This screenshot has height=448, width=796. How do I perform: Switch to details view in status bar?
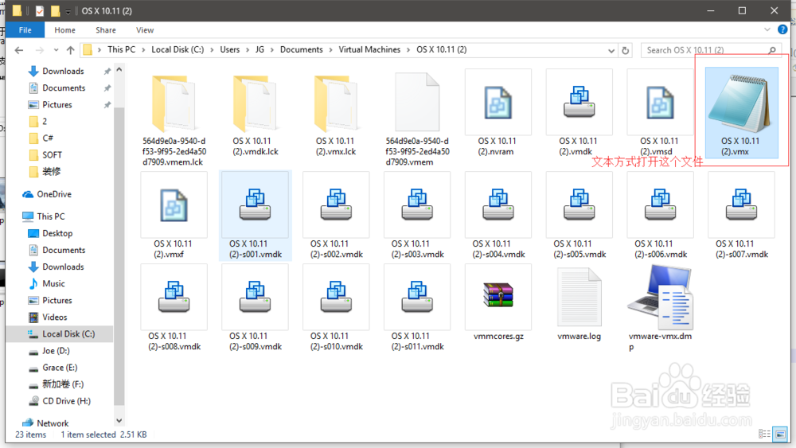764,434
